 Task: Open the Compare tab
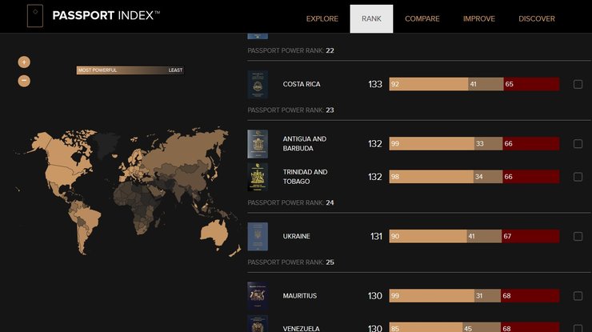(x=422, y=18)
